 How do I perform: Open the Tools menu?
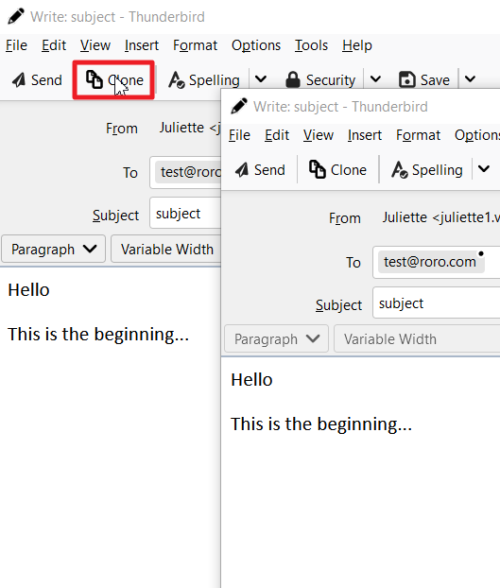(x=311, y=45)
